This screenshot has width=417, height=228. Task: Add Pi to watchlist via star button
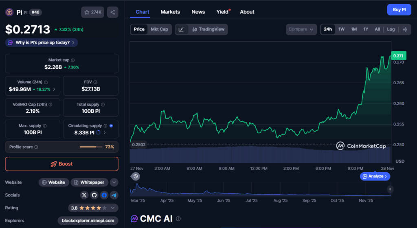coord(93,12)
